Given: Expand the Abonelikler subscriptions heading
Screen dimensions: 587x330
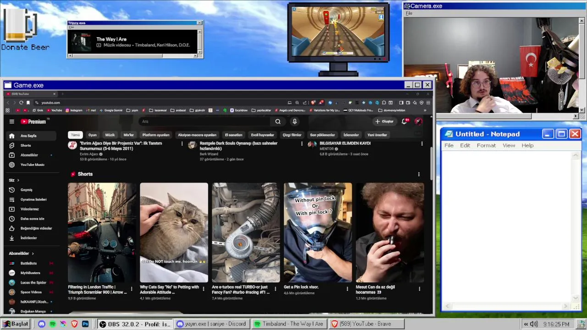Looking at the screenshot, I should [x=22, y=253].
